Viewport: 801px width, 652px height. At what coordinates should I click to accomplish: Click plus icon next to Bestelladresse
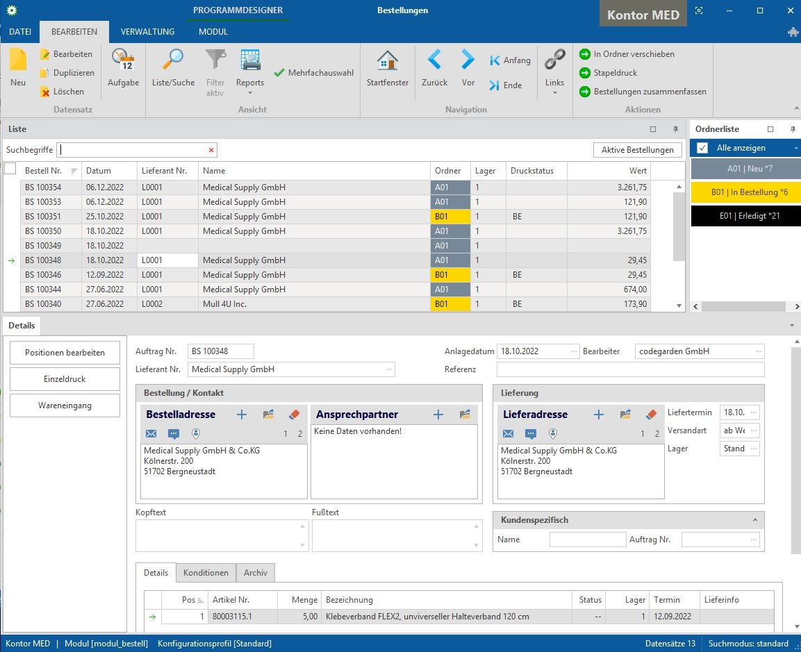(x=242, y=415)
